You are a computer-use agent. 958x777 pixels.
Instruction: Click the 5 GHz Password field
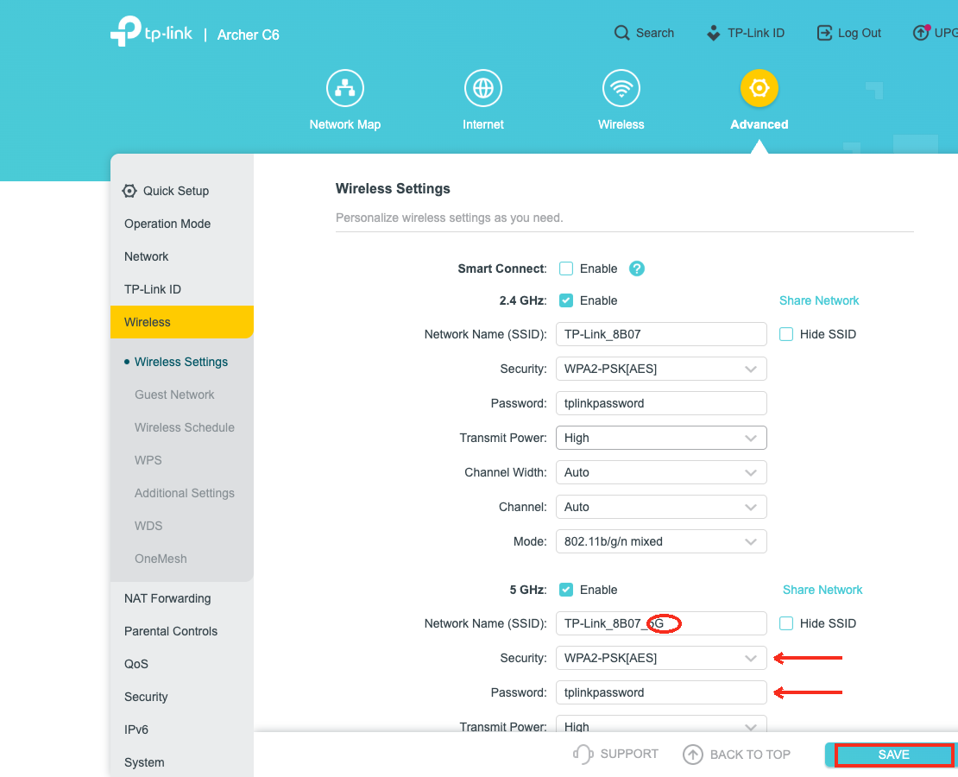(661, 692)
